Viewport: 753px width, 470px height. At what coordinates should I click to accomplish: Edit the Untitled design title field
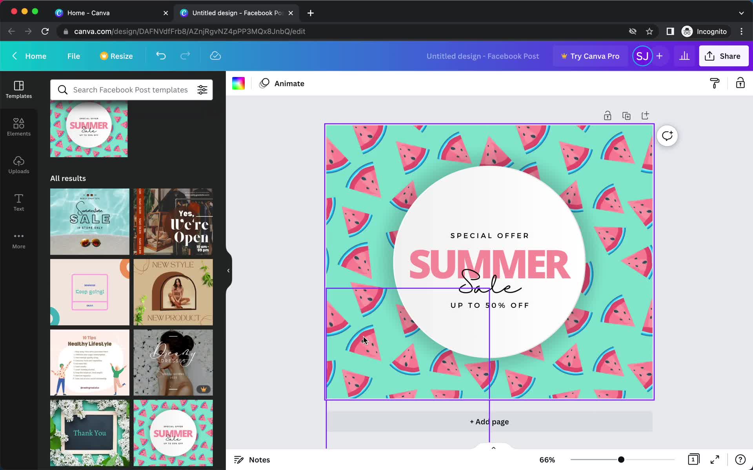[482, 56]
